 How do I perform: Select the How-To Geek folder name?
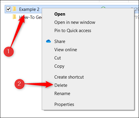click(x=31, y=17)
